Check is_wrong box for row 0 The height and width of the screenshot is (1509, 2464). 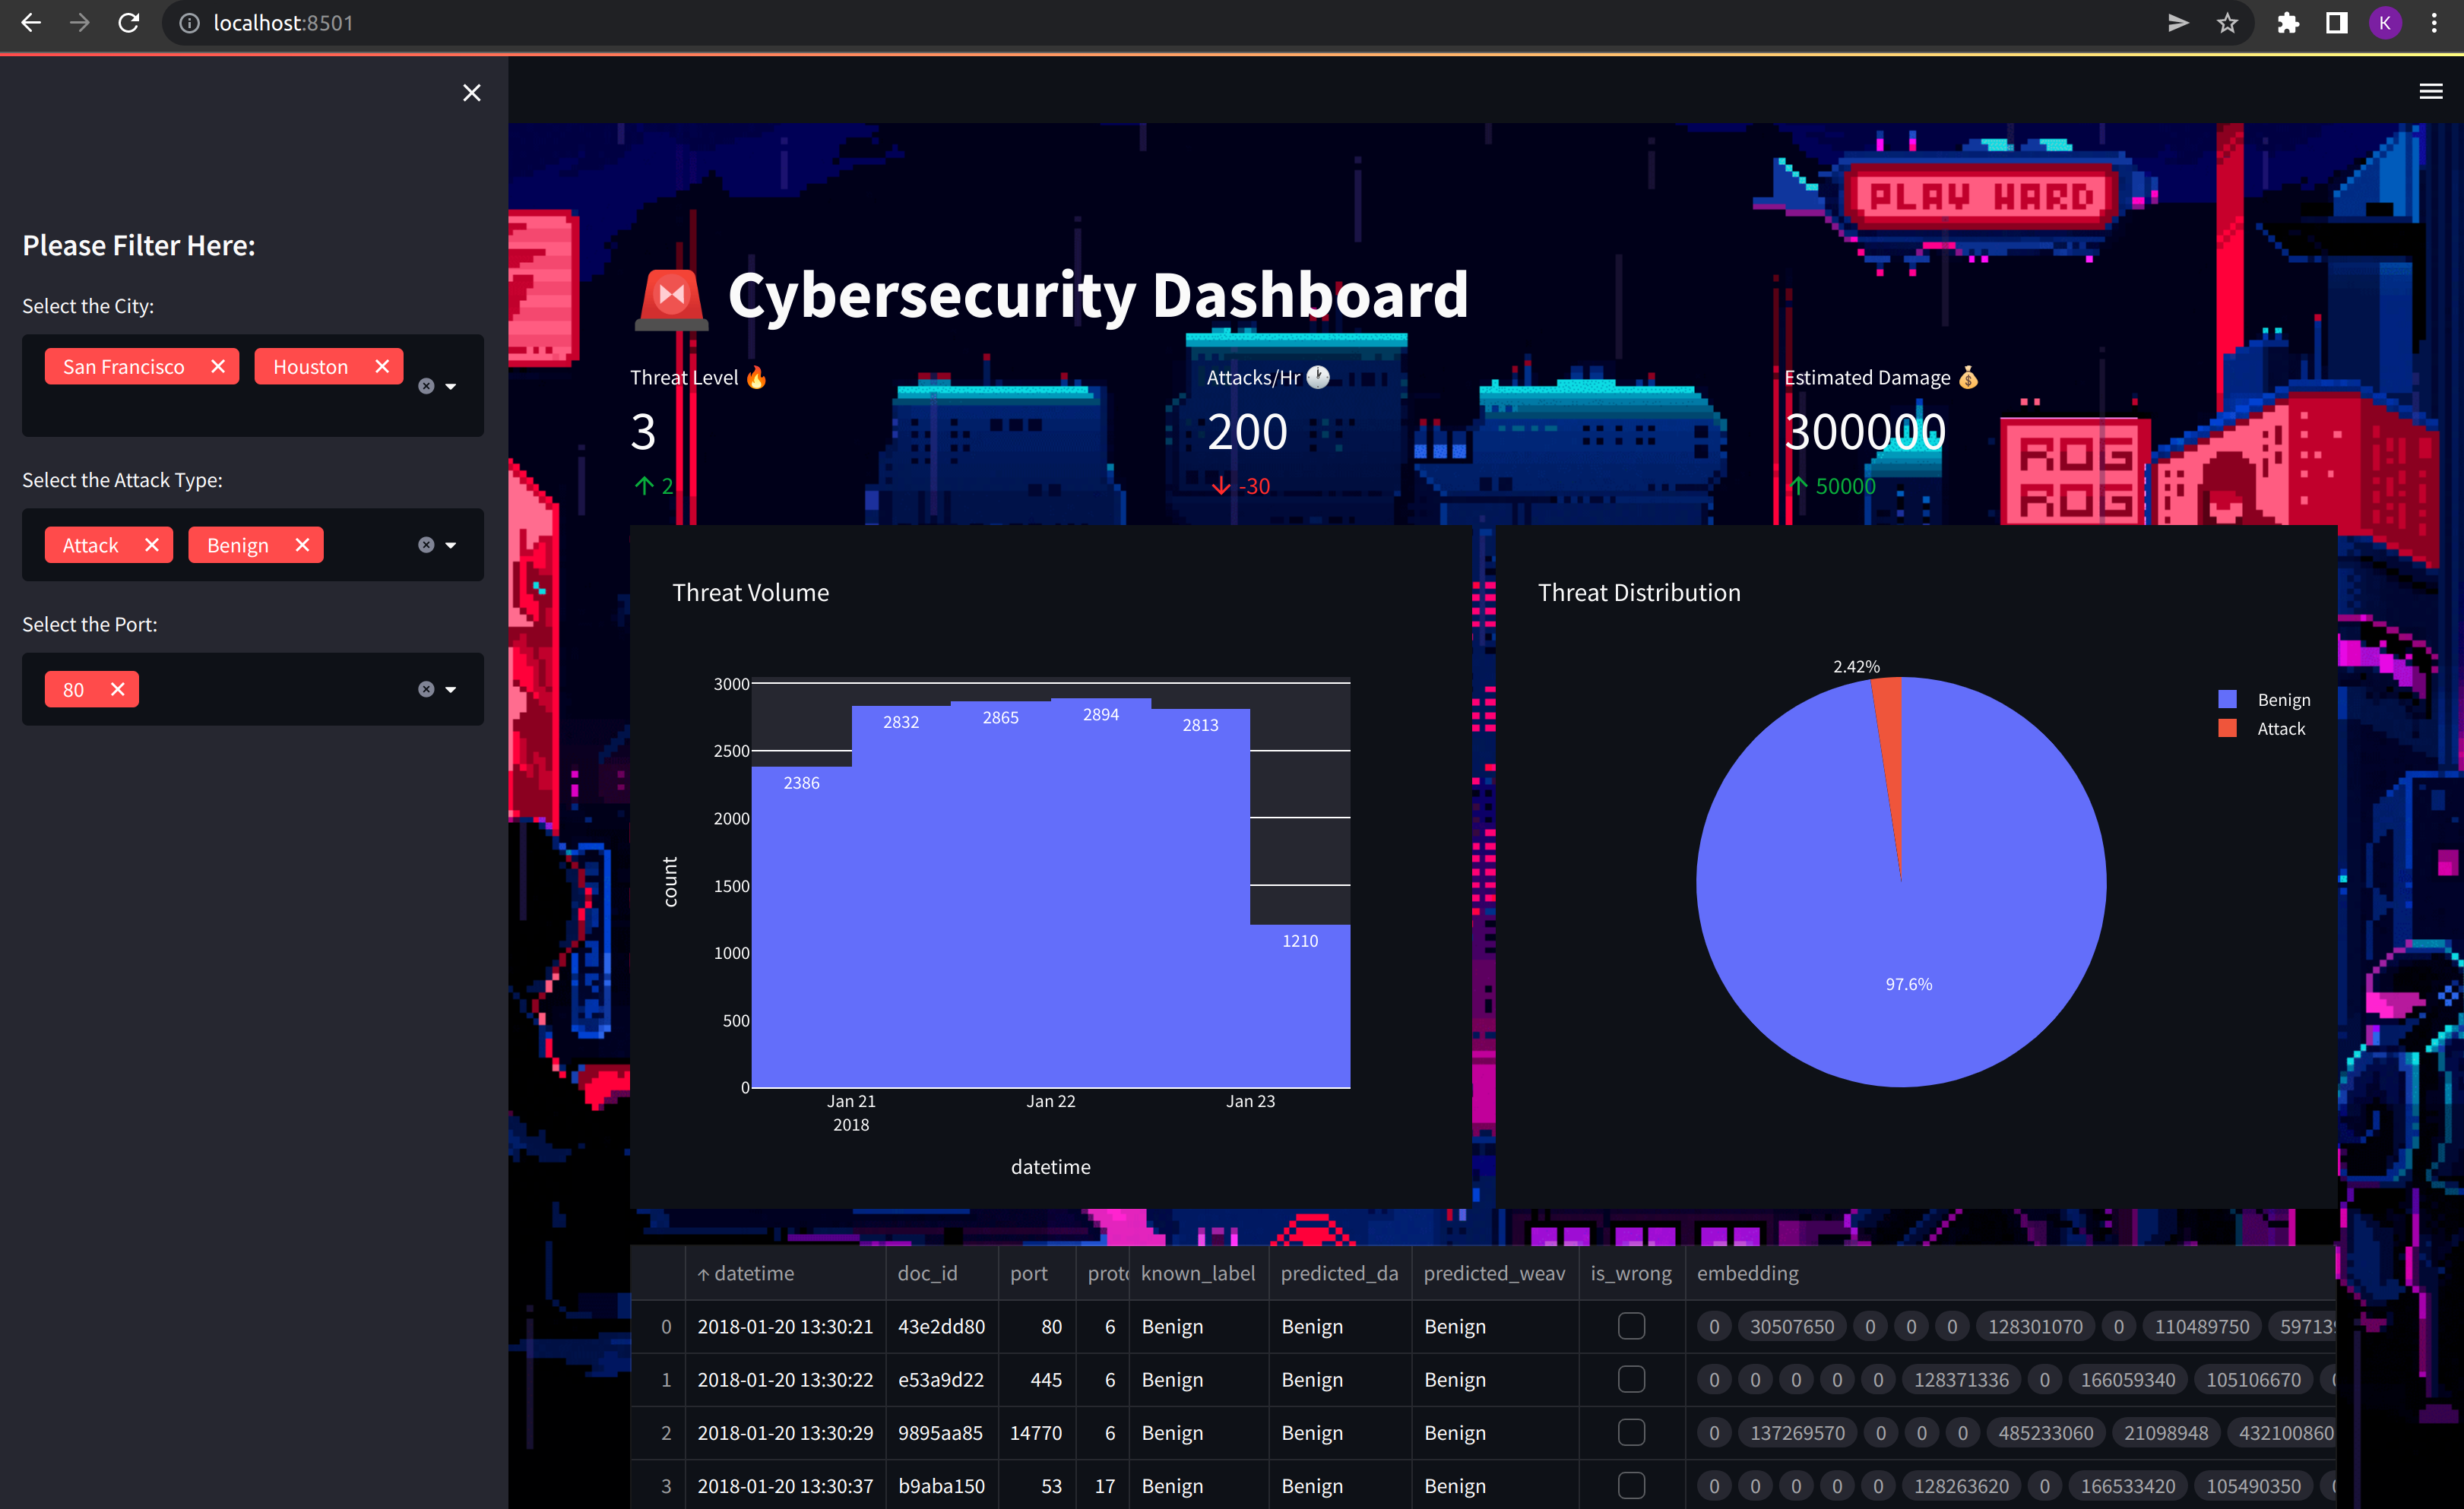(1631, 1326)
